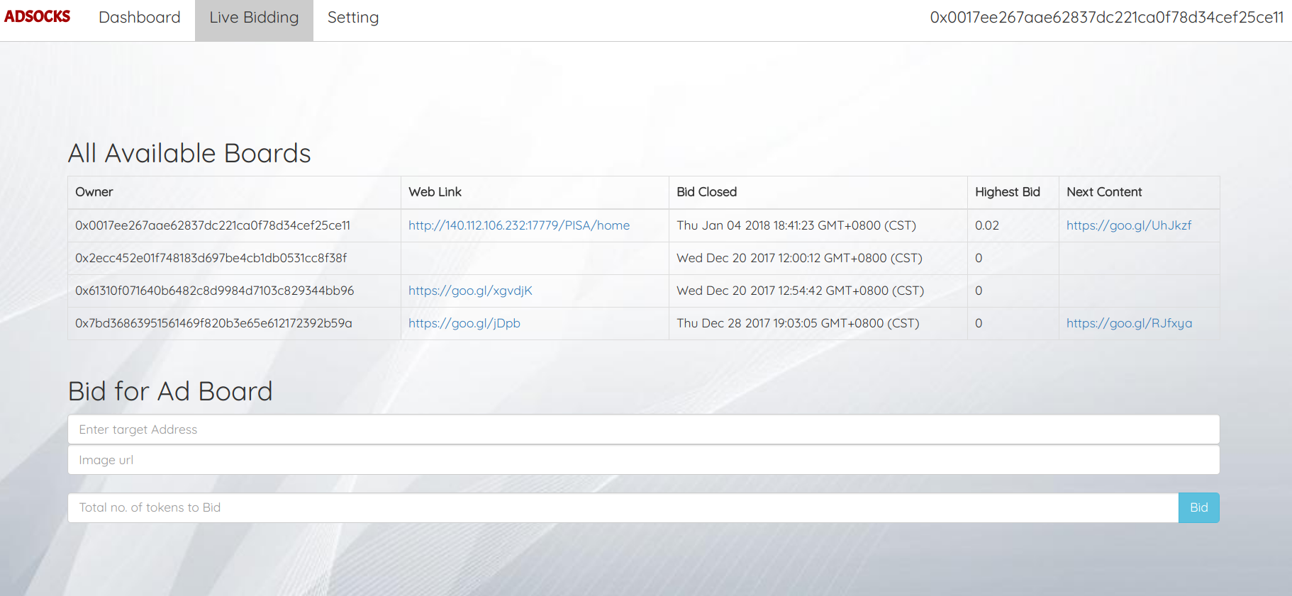Click the Thu Jan 04 2018 18:41:23 bid closed date

coord(796,225)
